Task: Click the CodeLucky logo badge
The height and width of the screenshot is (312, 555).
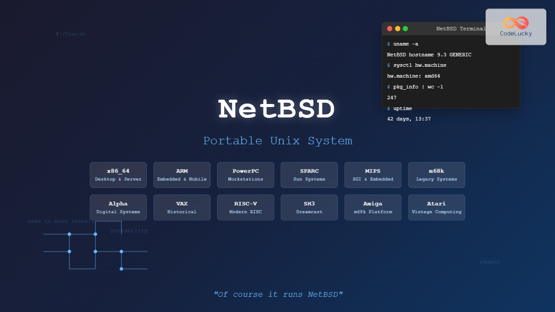Action: pyautogui.click(x=516, y=27)
